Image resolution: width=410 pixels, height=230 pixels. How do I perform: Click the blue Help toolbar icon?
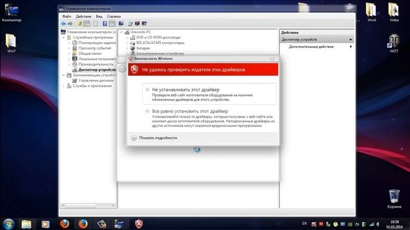105,24
